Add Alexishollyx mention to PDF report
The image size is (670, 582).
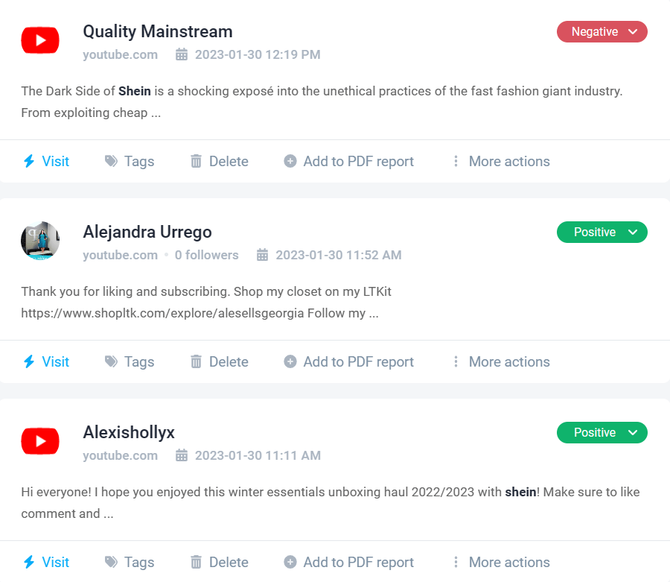click(x=349, y=563)
